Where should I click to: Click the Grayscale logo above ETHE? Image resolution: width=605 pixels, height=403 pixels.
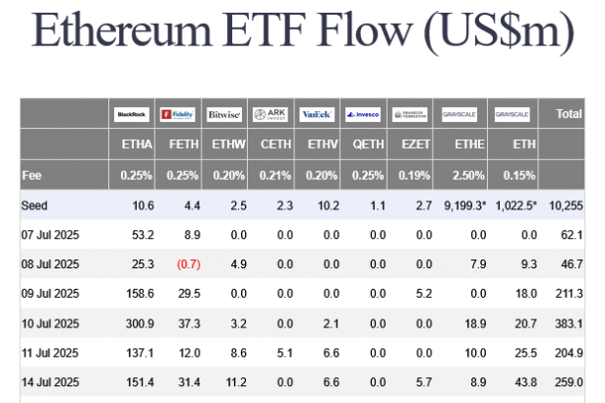459,114
